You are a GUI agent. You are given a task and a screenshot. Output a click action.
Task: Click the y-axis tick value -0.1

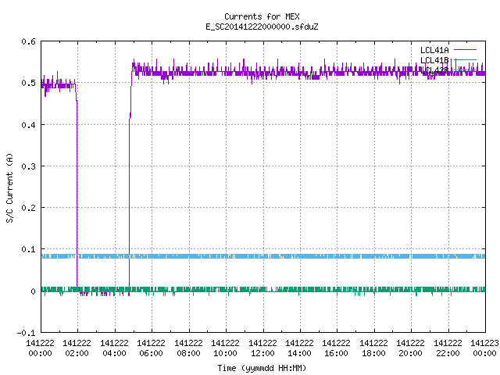coord(26,333)
